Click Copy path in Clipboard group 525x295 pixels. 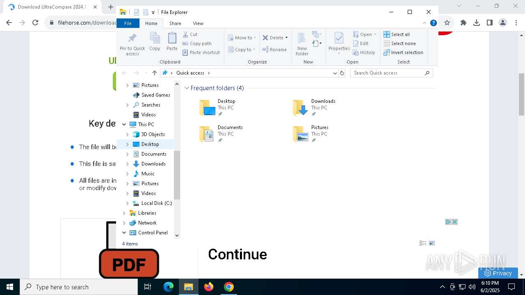[x=197, y=43]
